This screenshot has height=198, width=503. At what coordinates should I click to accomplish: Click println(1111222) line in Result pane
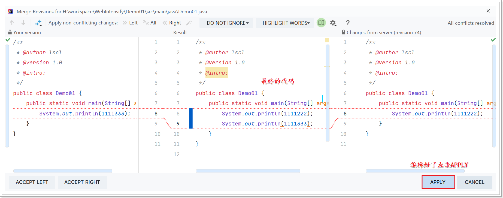pos(267,114)
